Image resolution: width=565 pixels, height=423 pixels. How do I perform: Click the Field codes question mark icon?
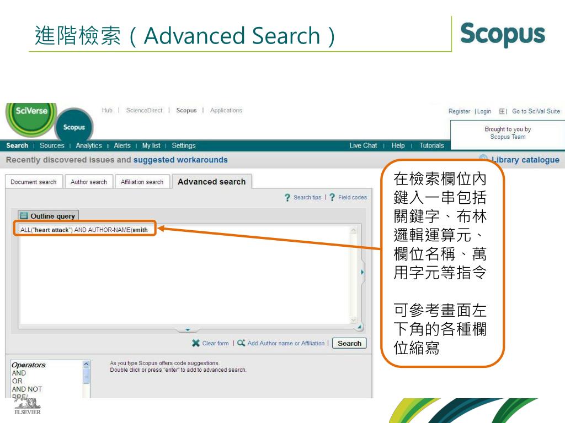(x=332, y=197)
